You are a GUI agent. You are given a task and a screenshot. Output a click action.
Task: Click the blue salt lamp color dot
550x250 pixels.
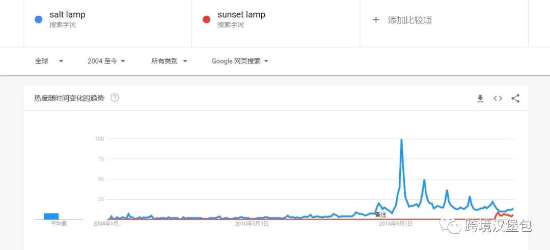click(x=38, y=20)
